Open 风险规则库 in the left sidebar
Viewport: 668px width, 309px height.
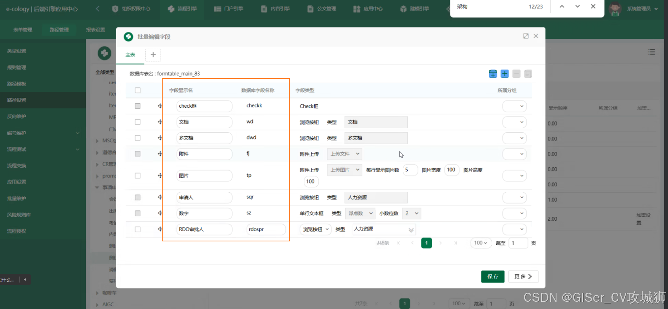tap(43, 215)
